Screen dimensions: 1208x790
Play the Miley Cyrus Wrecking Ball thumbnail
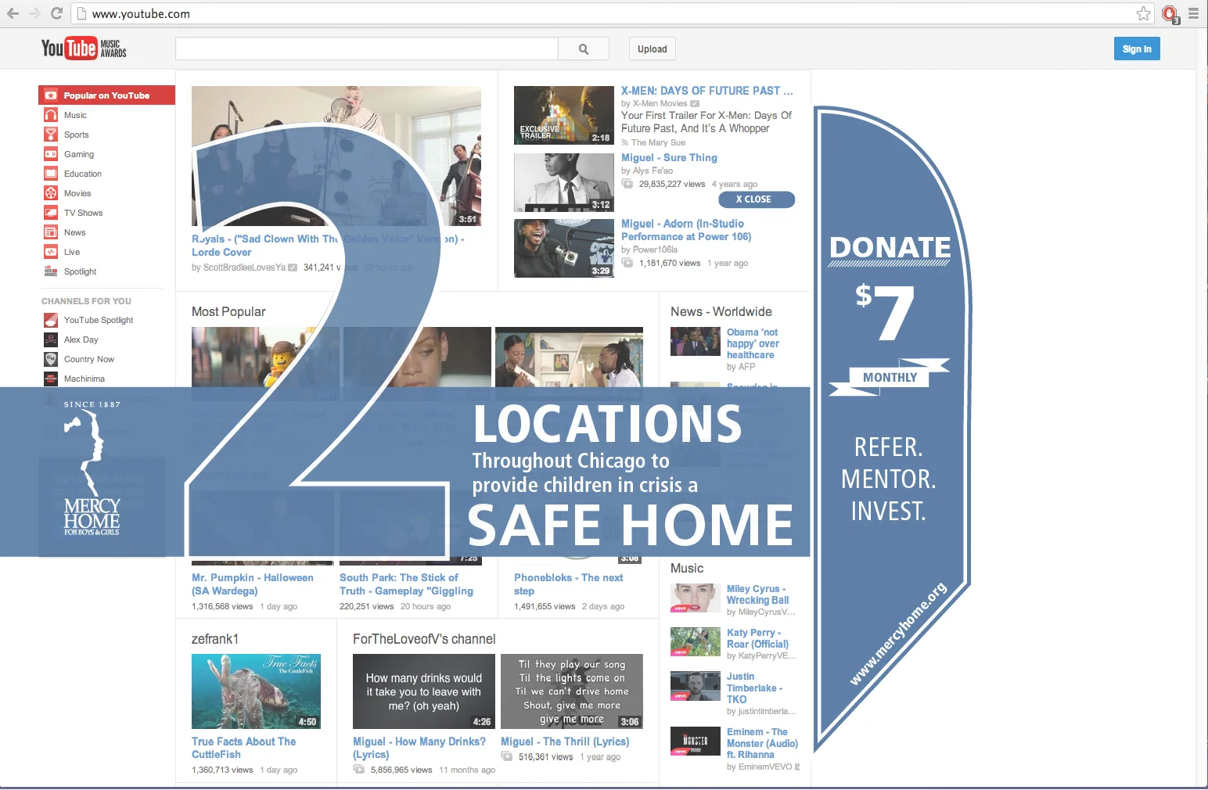[696, 598]
